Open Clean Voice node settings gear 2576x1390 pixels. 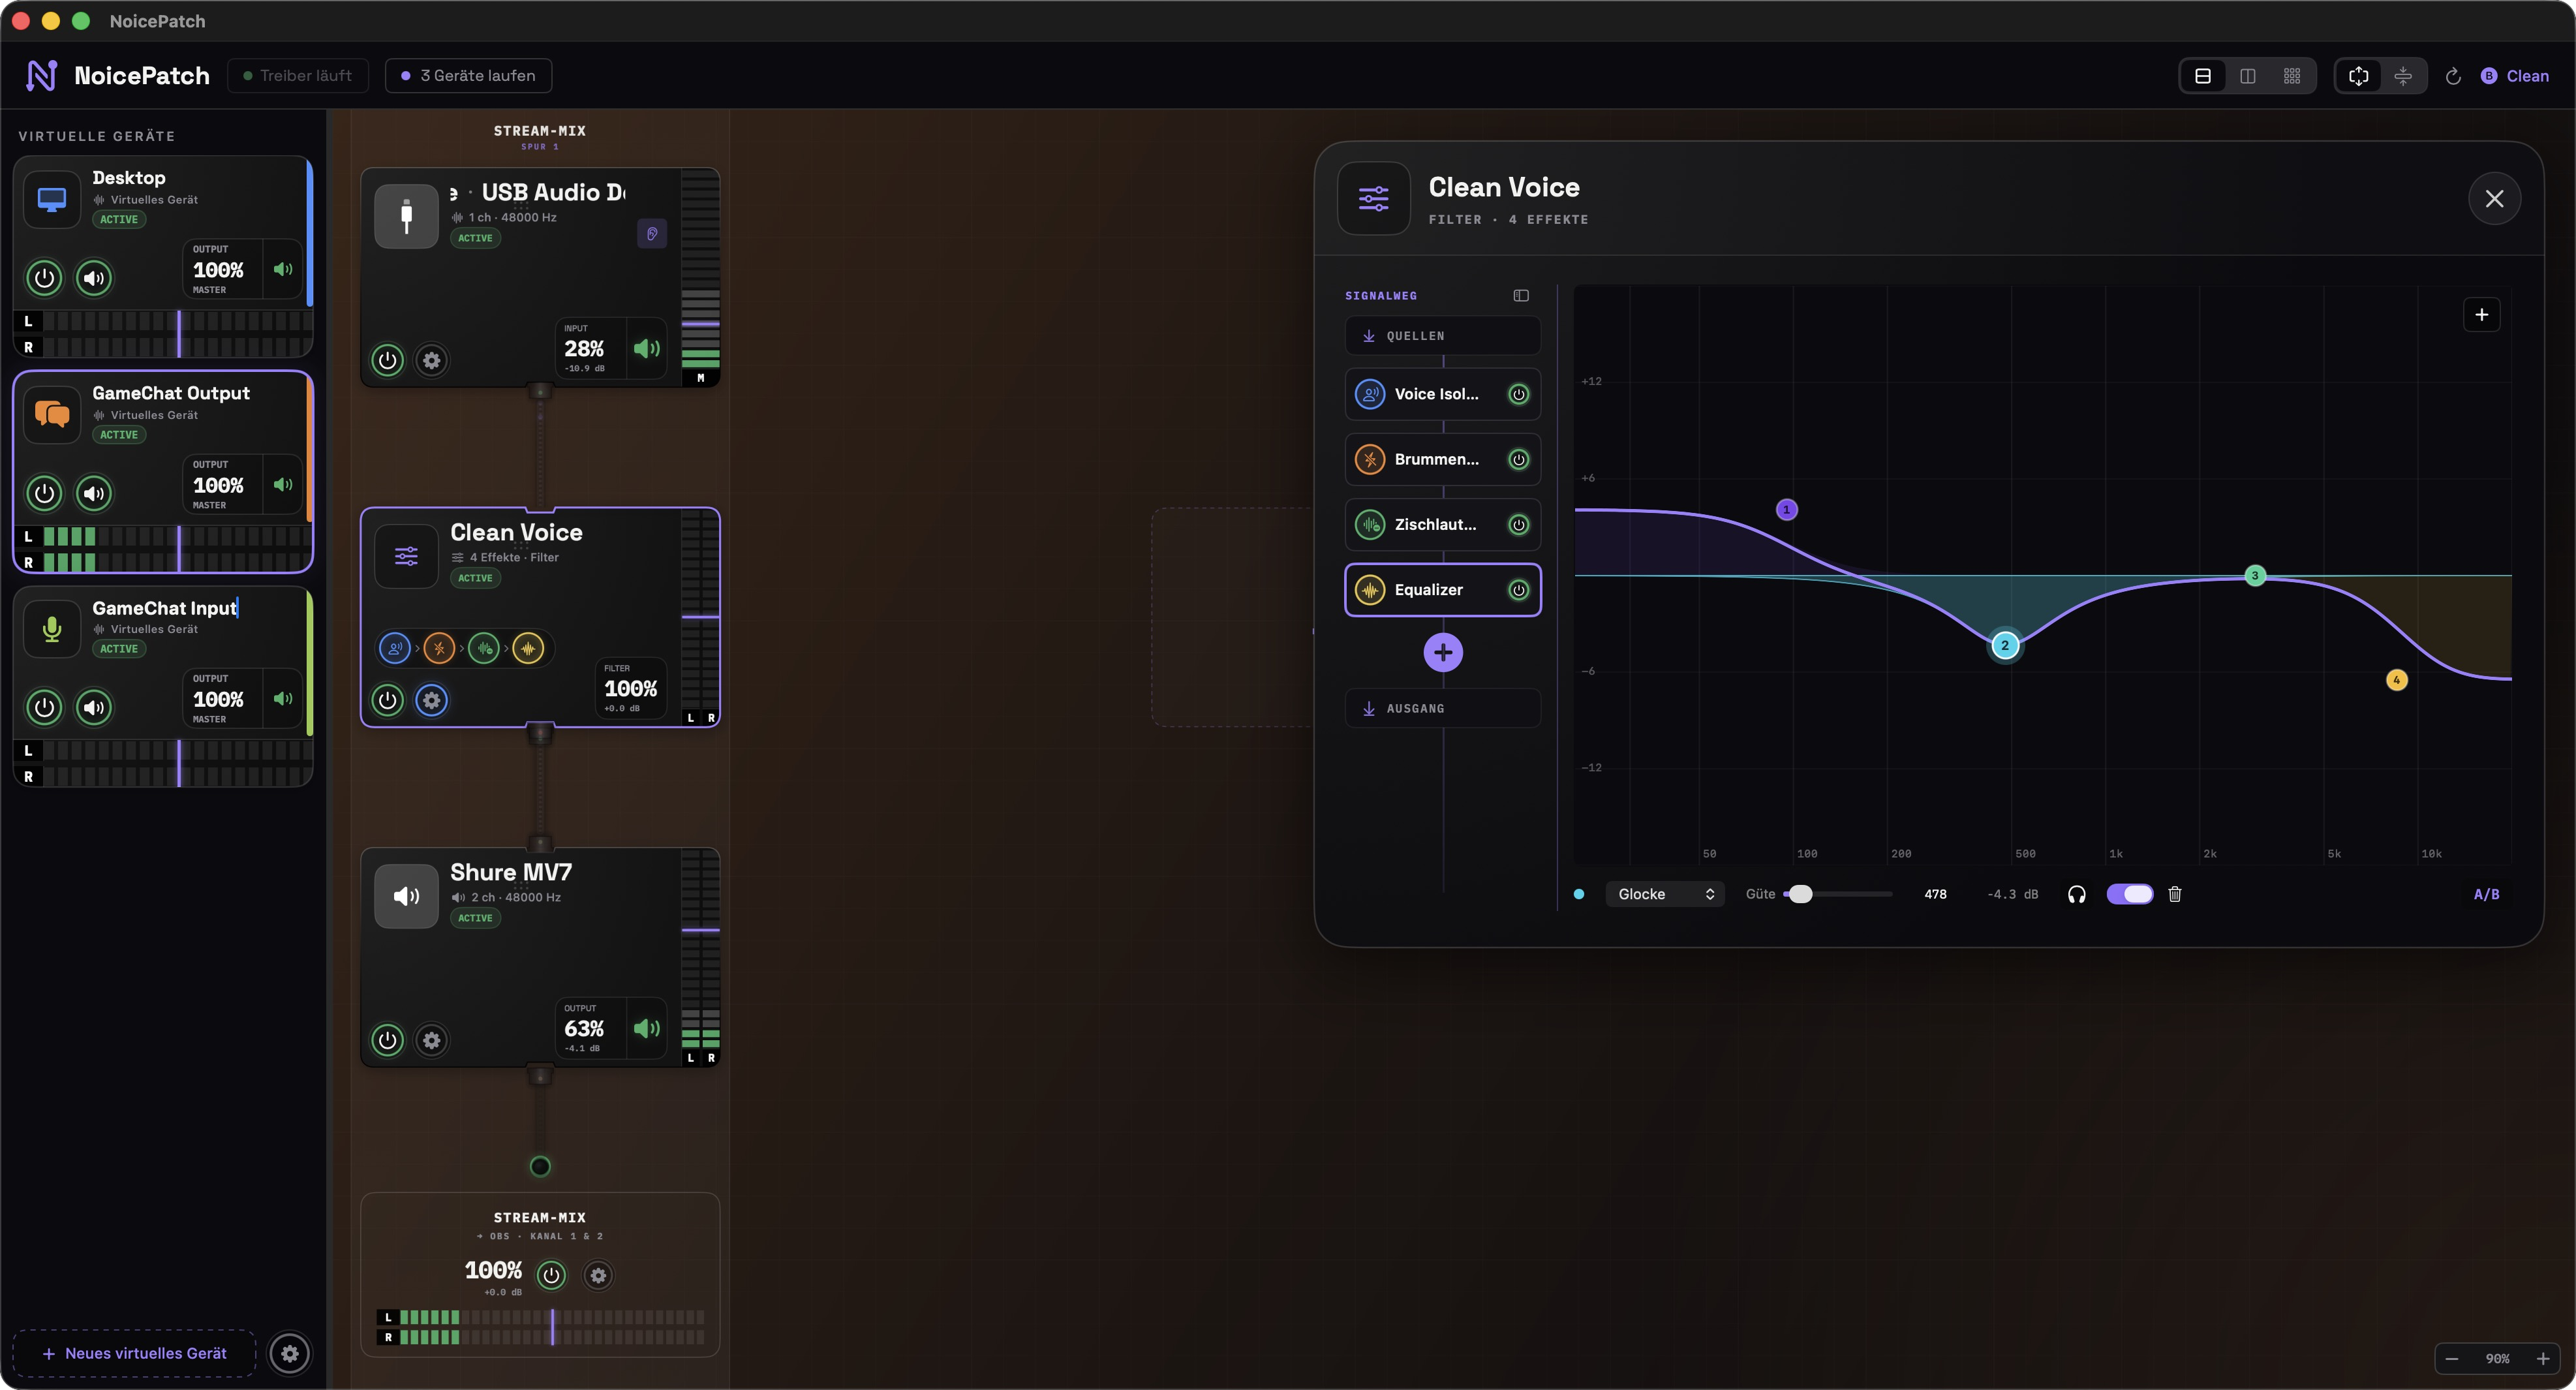tap(432, 700)
